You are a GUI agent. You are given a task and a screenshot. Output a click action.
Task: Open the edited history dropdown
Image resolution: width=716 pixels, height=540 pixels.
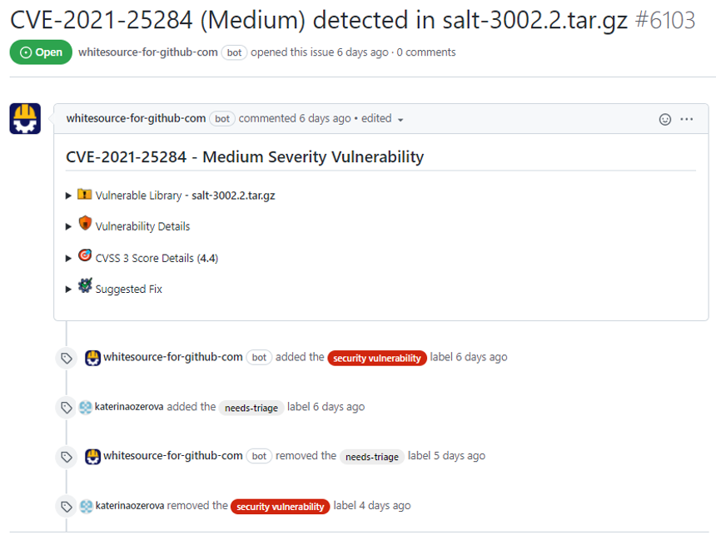click(383, 119)
